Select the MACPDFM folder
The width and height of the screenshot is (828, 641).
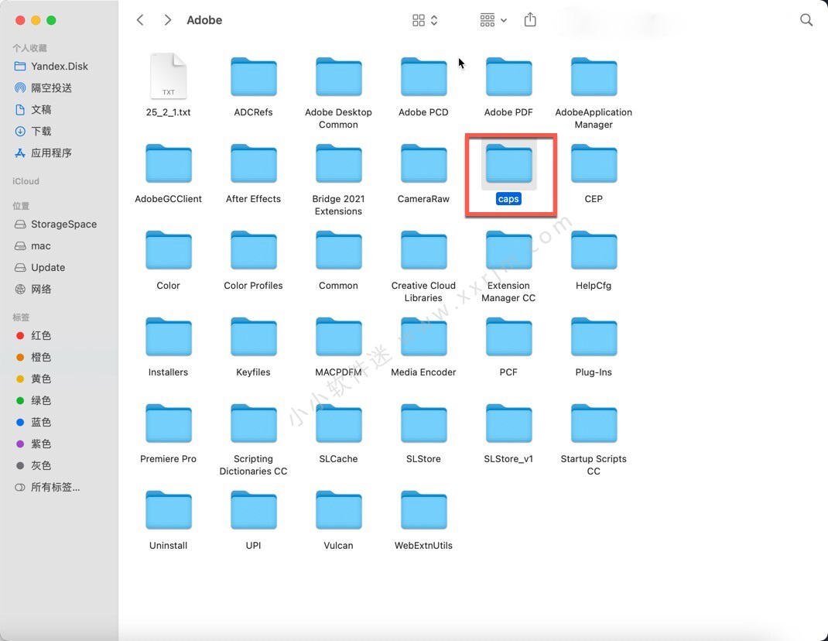point(338,337)
